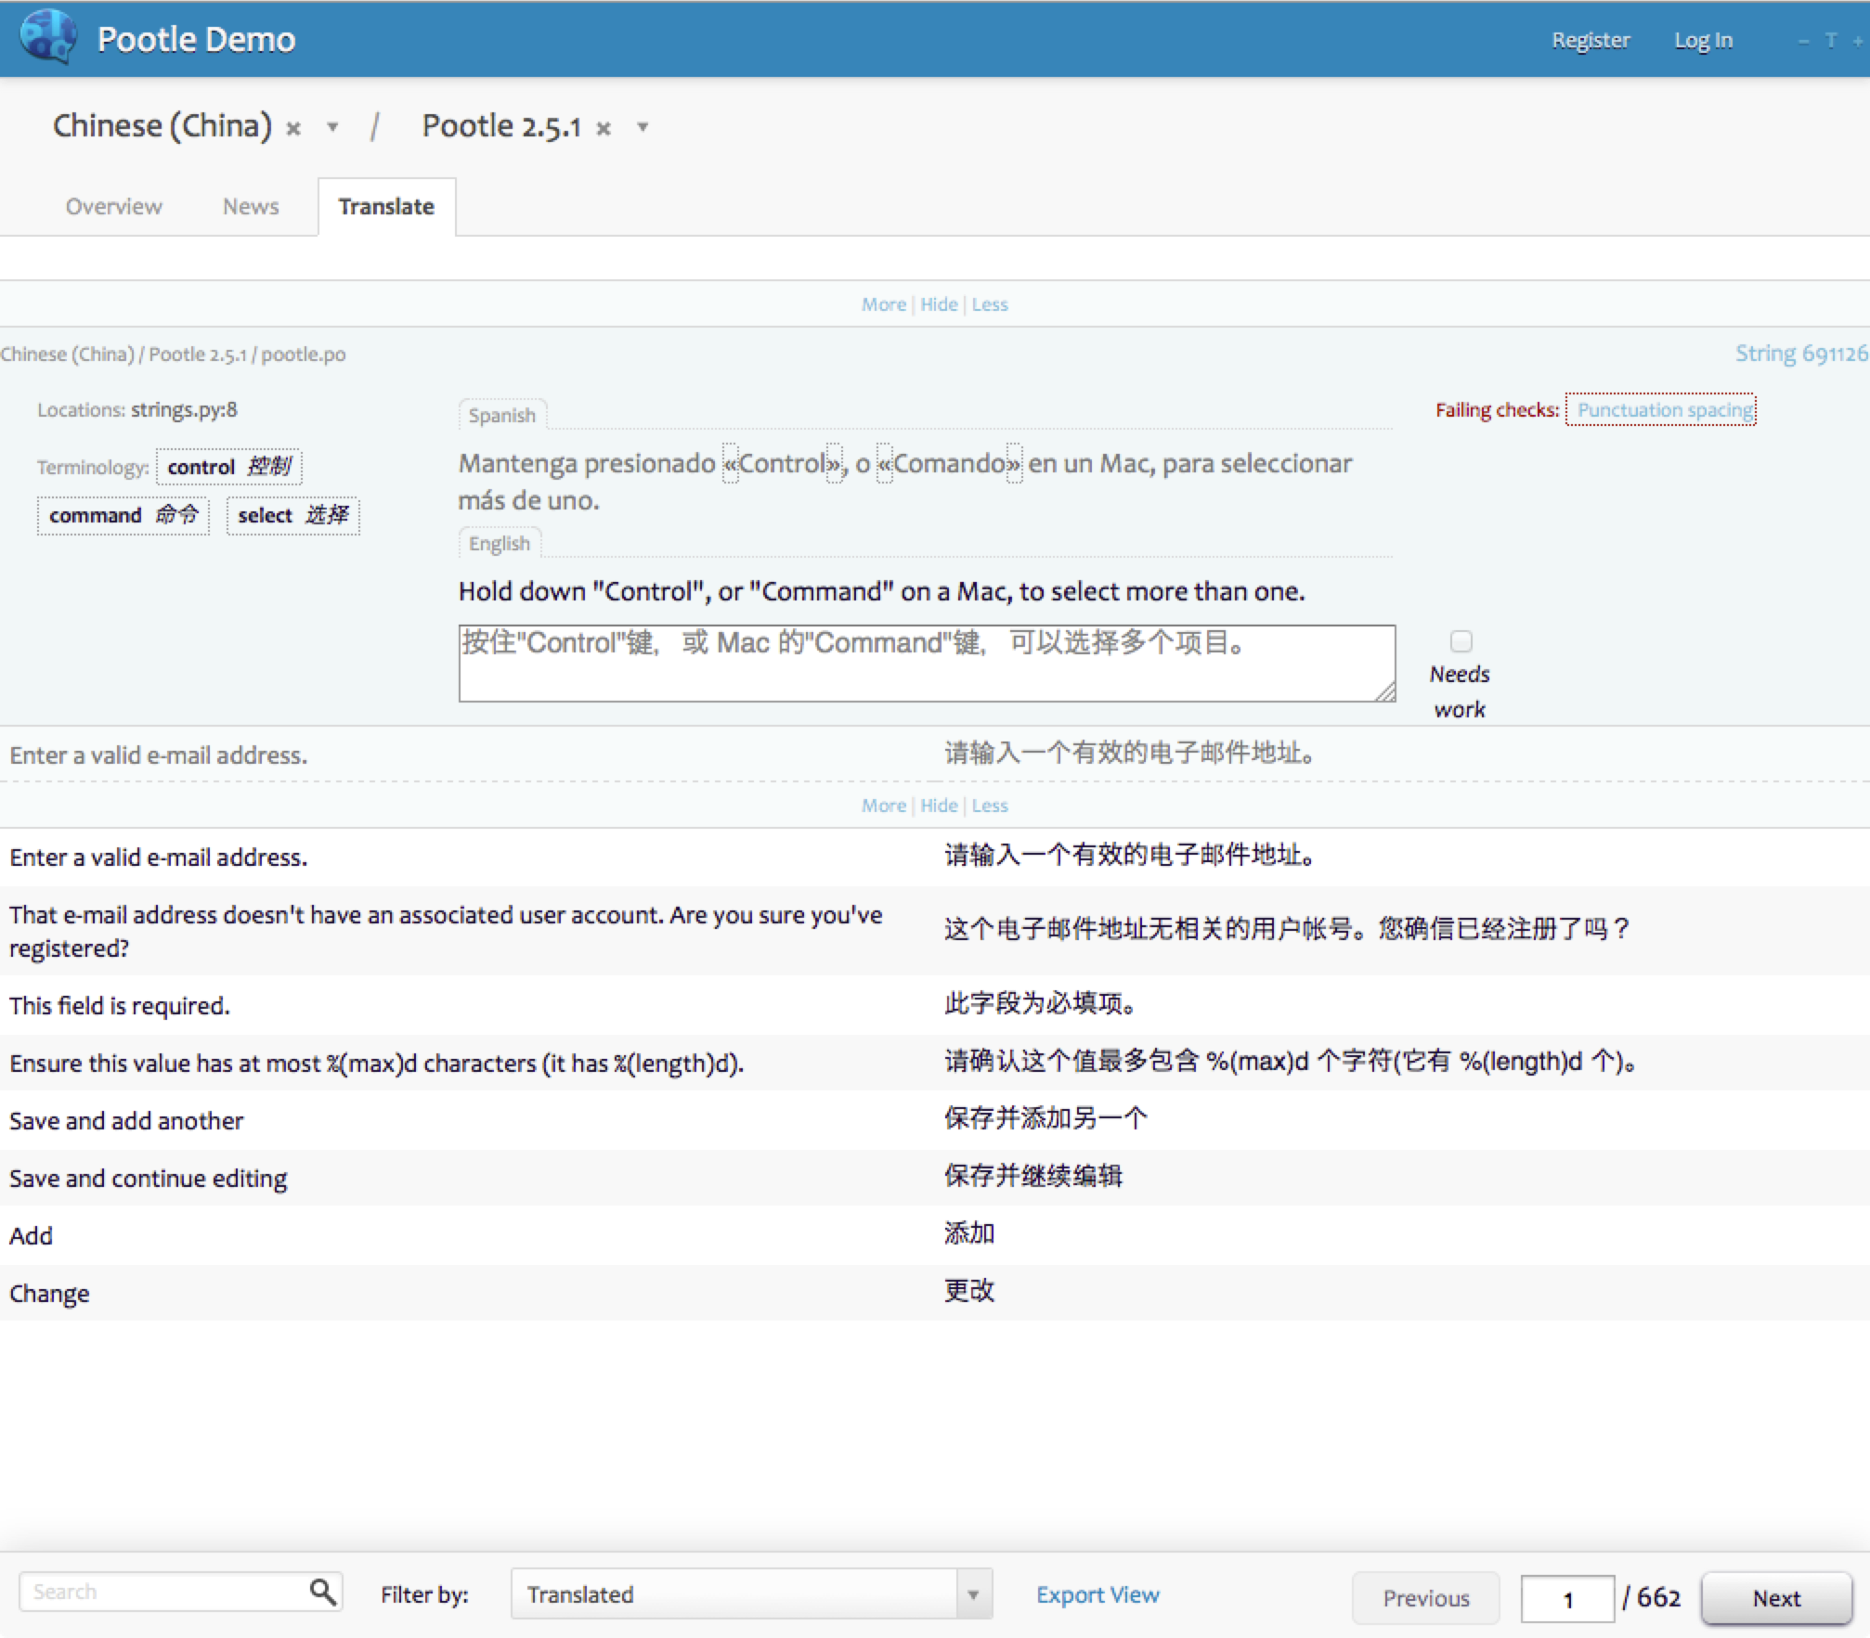Open the Pootle 2.5.1 dropdown arrow
Image resolution: width=1870 pixels, height=1638 pixels.
click(642, 127)
